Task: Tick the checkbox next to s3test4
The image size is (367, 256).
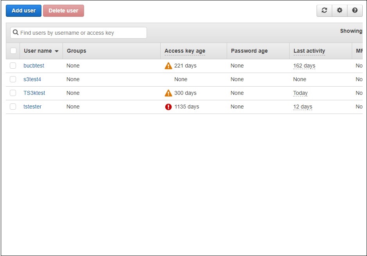Action: click(13, 79)
